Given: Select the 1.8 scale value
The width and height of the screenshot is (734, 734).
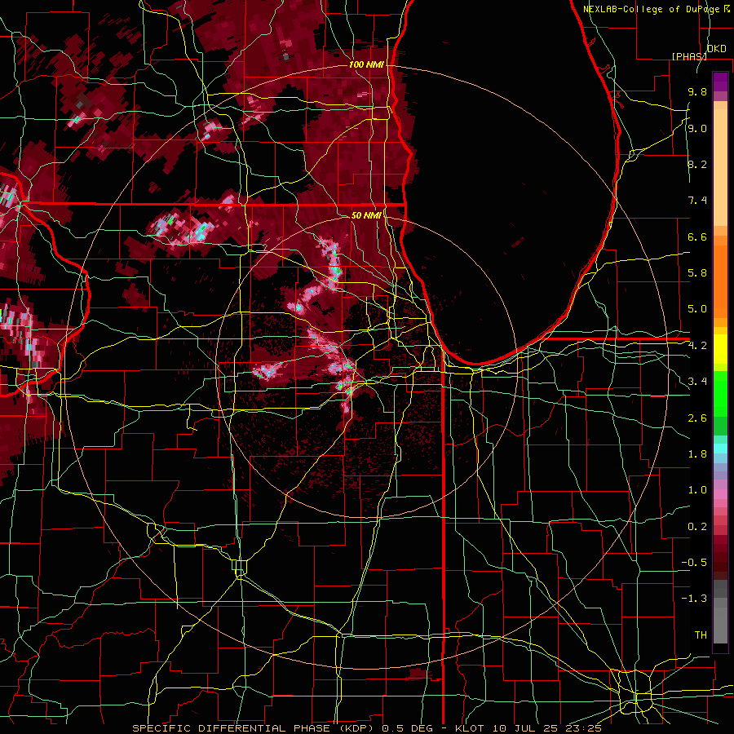Looking at the screenshot, I should click(x=697, y=454).
